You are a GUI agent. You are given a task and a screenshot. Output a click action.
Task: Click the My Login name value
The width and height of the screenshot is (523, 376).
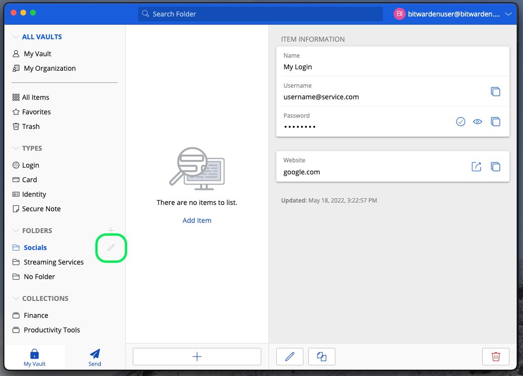[298, 67]
